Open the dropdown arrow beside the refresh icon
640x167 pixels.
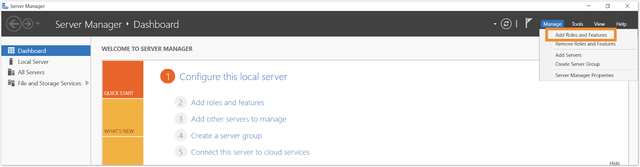(x=495, y=24)
